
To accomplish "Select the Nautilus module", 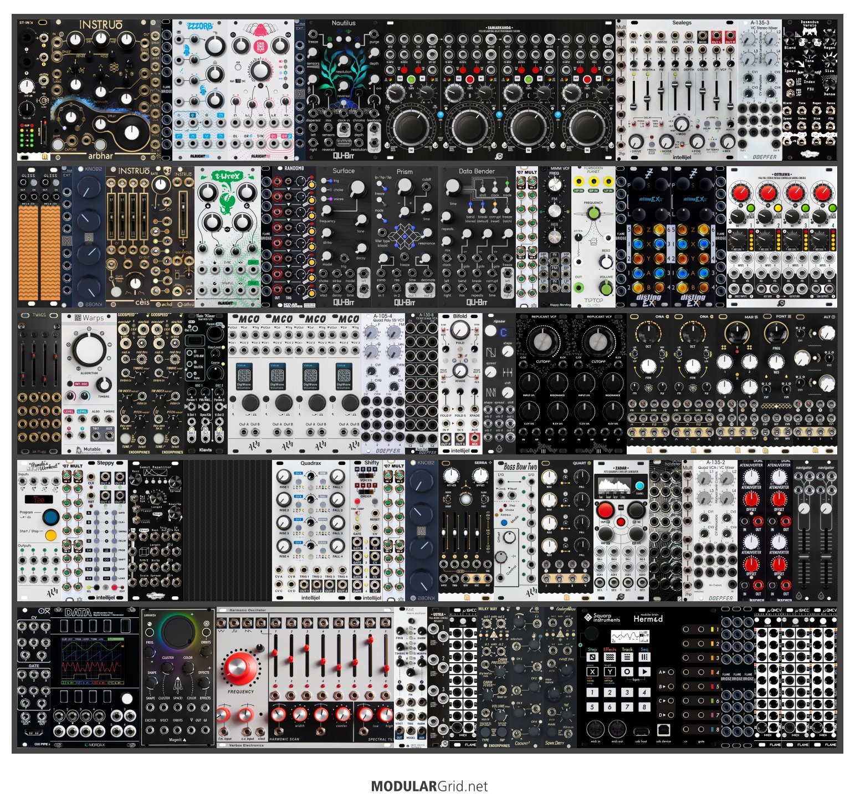I will (x=344, y=90).
